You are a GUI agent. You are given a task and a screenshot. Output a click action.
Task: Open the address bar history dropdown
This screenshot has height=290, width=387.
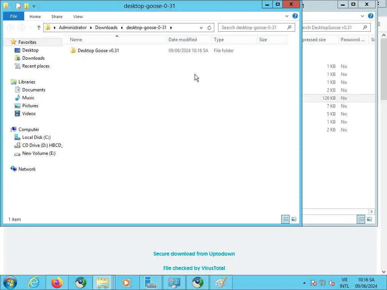201,28
